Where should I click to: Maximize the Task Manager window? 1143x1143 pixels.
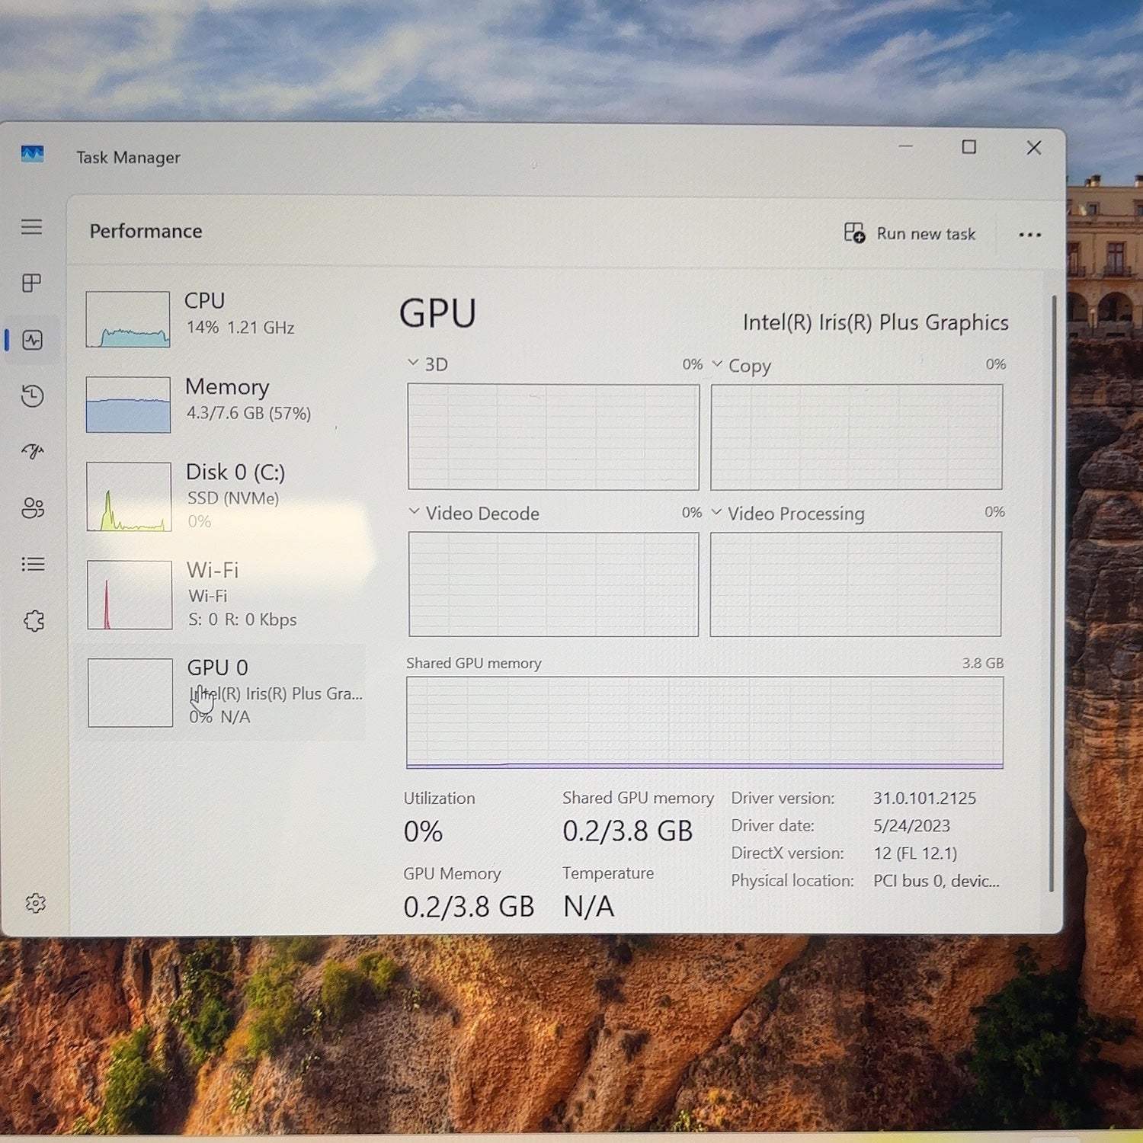point(969,146)
